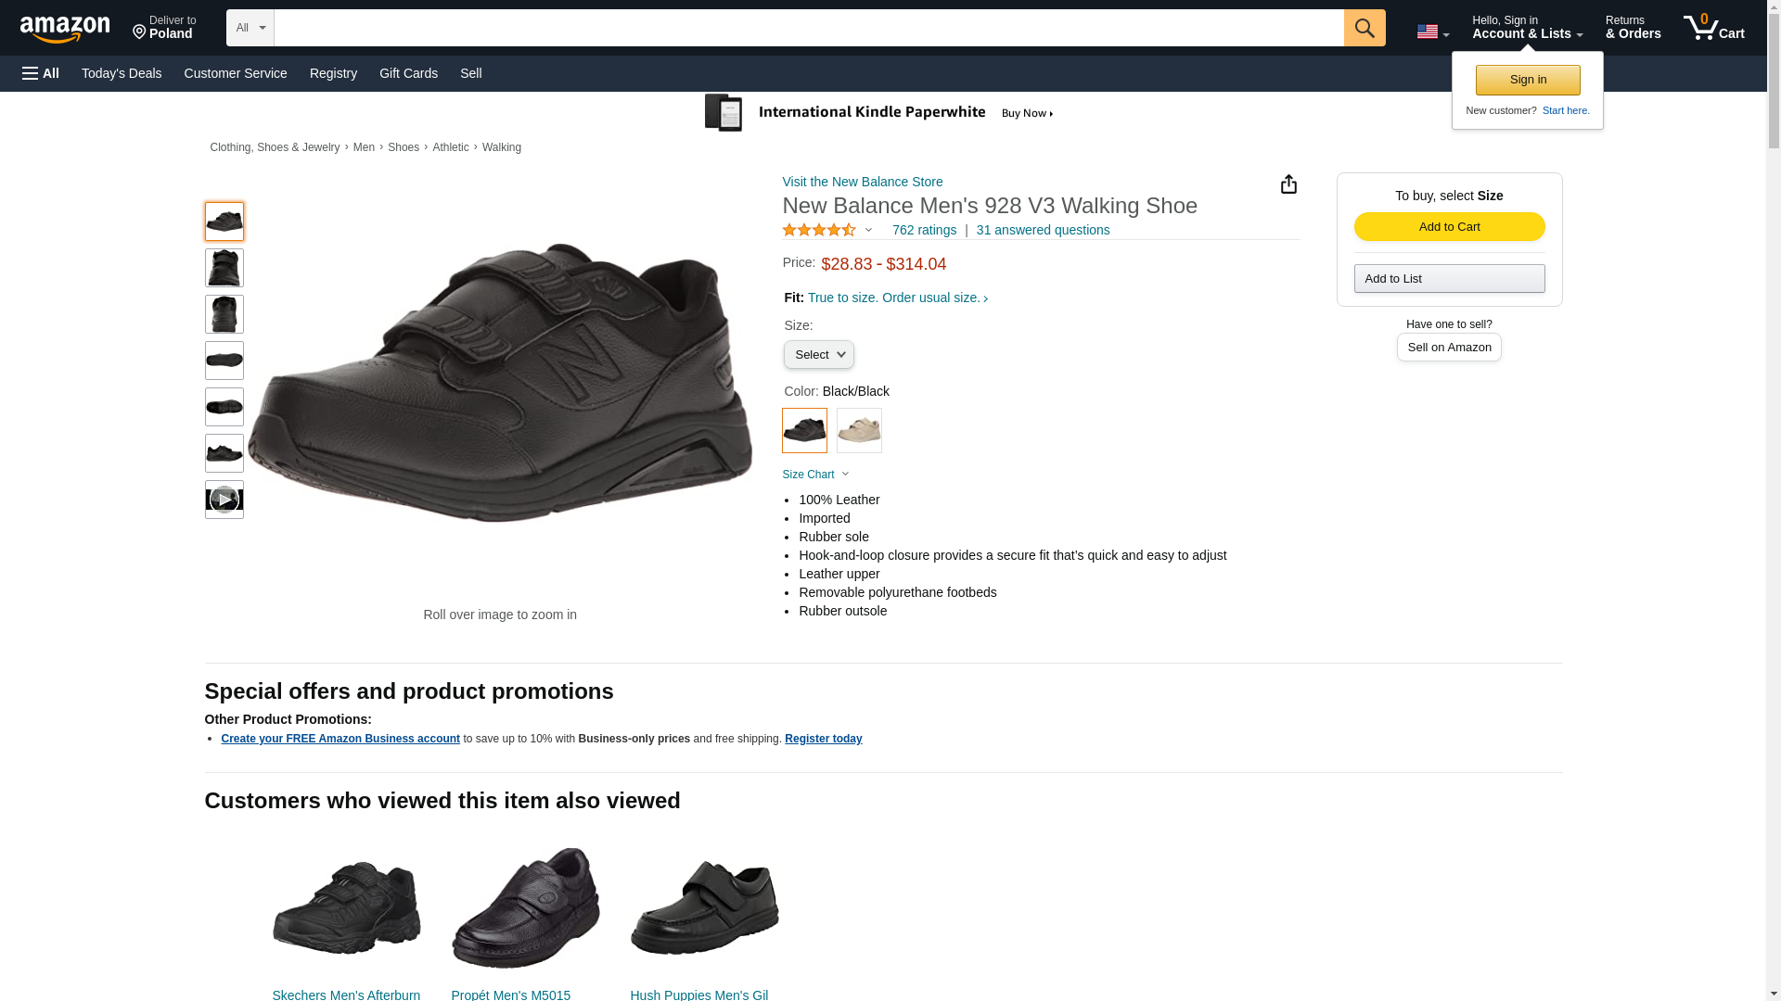Select the second shoe thumbnail image

pos(224,268)
